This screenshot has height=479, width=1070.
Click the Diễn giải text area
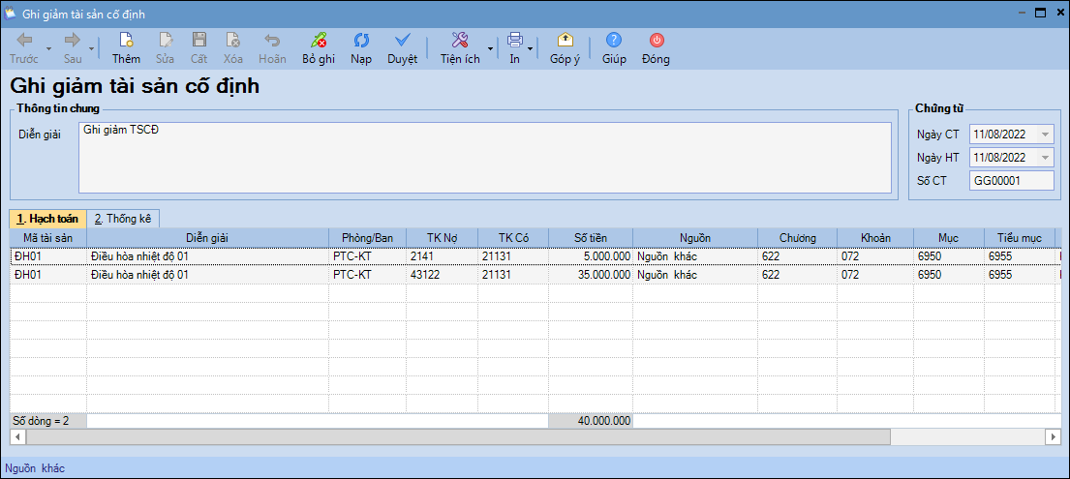[484, 158]
